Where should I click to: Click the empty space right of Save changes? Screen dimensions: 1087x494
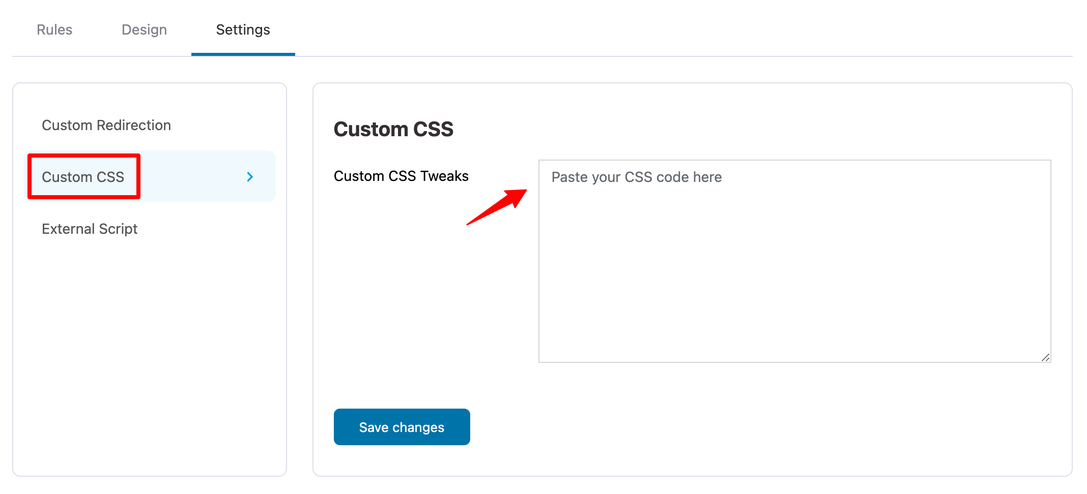(712, 427)
